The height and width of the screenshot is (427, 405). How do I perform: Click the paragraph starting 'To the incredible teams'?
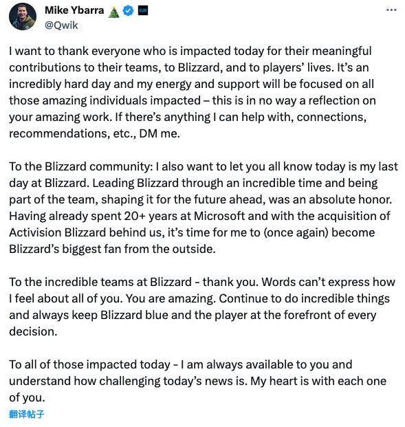(x=202, y=307)
